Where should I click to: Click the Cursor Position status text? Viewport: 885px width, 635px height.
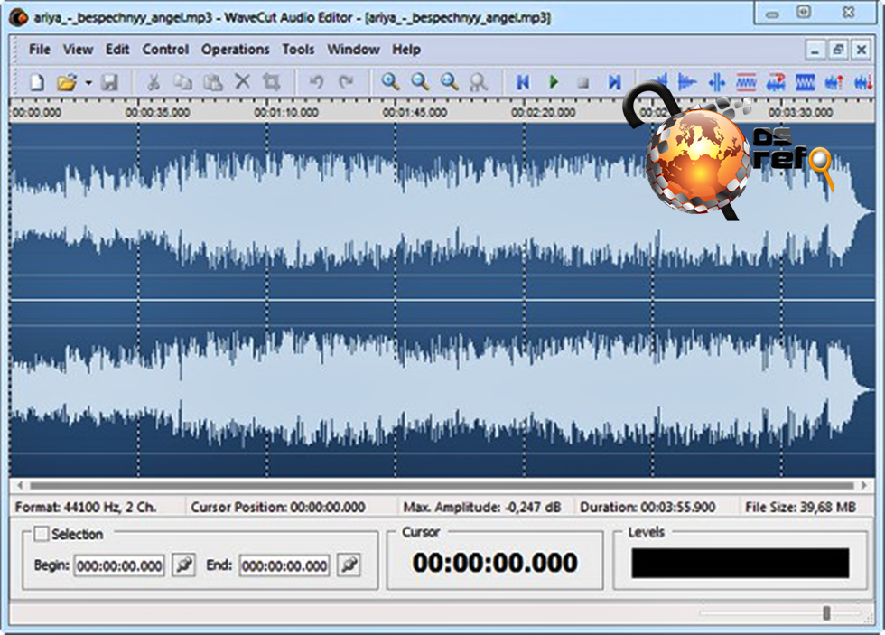coord(278,507)
